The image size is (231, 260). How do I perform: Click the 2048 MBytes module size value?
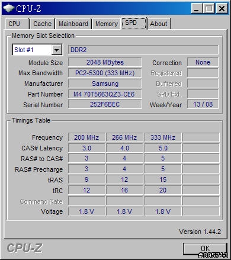pyautogui.click(x=105, y=62)
